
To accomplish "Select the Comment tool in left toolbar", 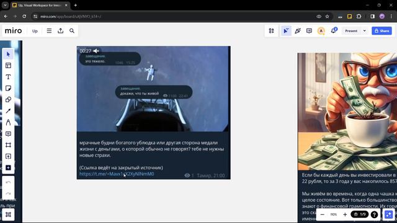I will click(8, 134).
